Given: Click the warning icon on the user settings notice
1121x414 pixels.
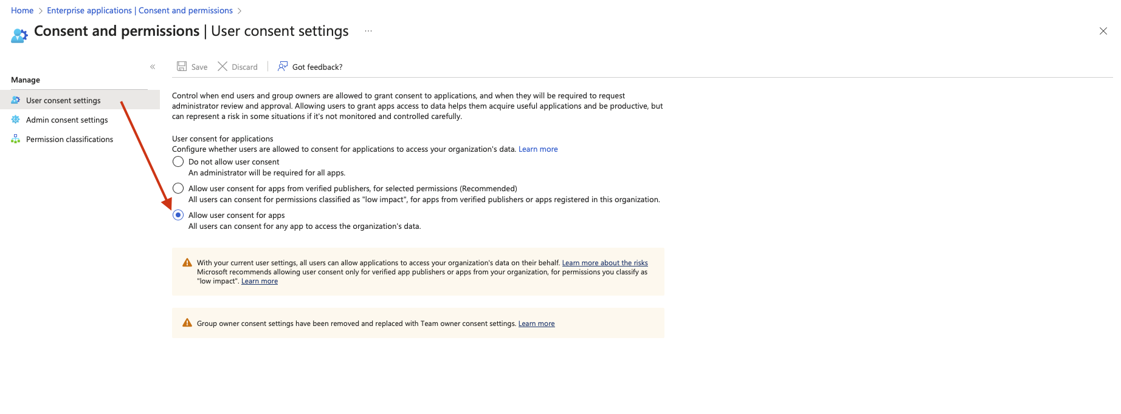Looking at the screenshot, I should tap(187, 263).
